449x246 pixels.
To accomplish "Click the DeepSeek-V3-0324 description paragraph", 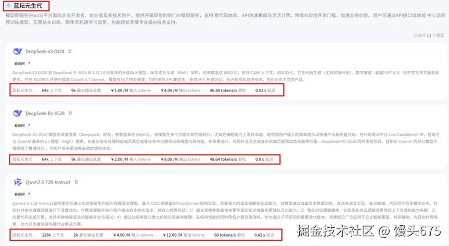I will (226, 76).
